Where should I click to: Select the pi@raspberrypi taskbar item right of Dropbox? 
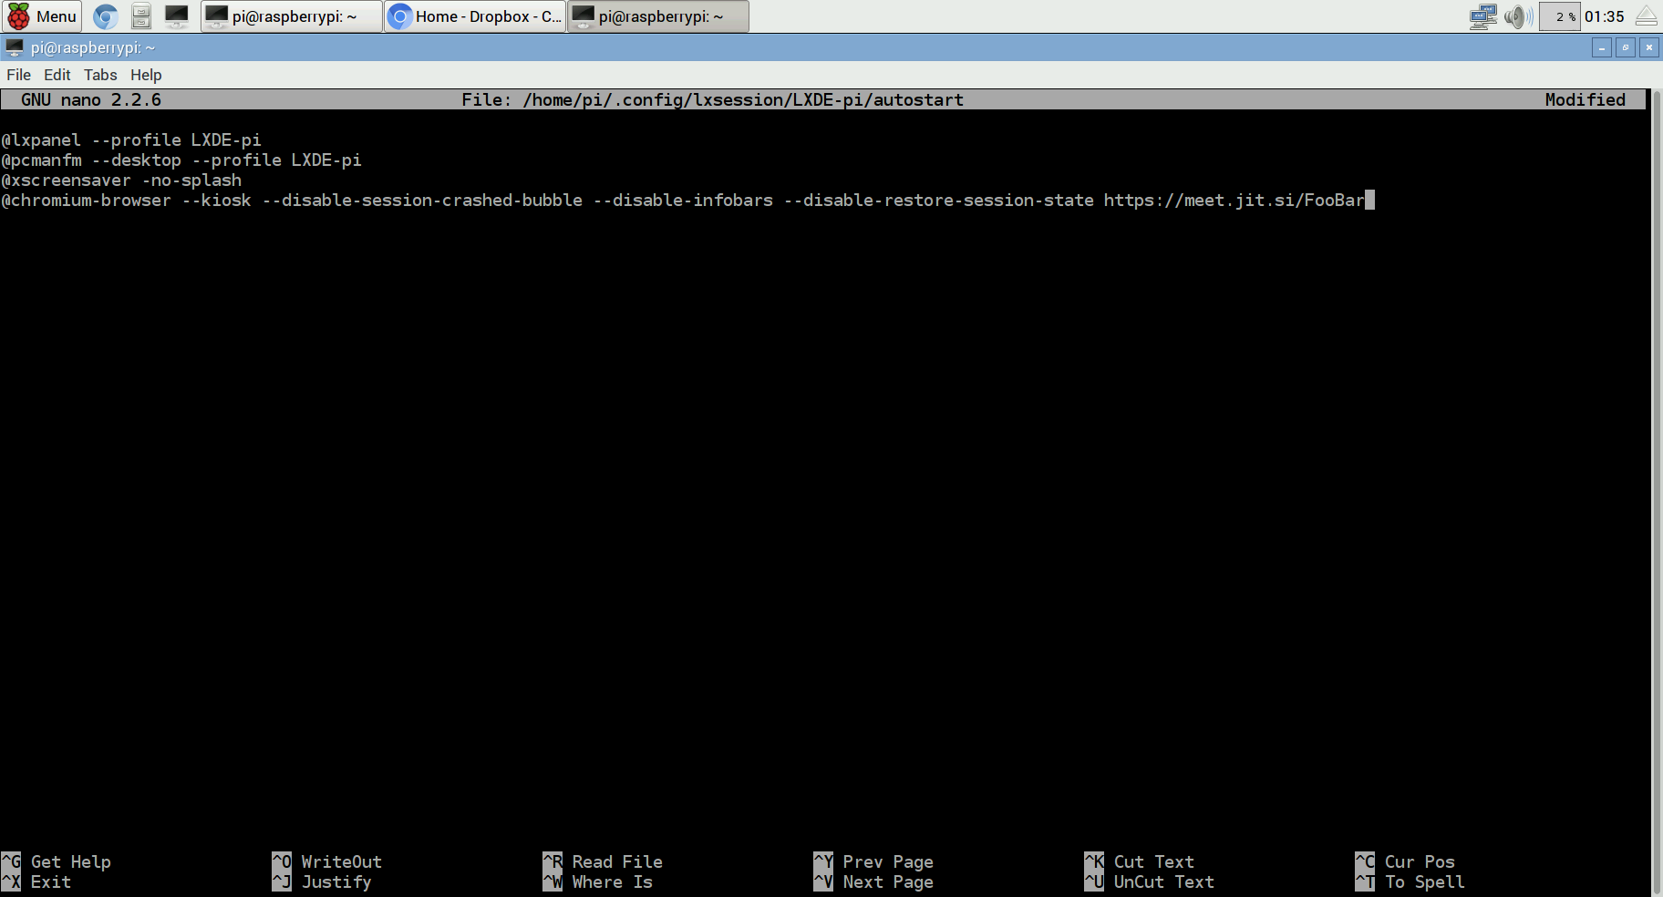coord(658,16)
